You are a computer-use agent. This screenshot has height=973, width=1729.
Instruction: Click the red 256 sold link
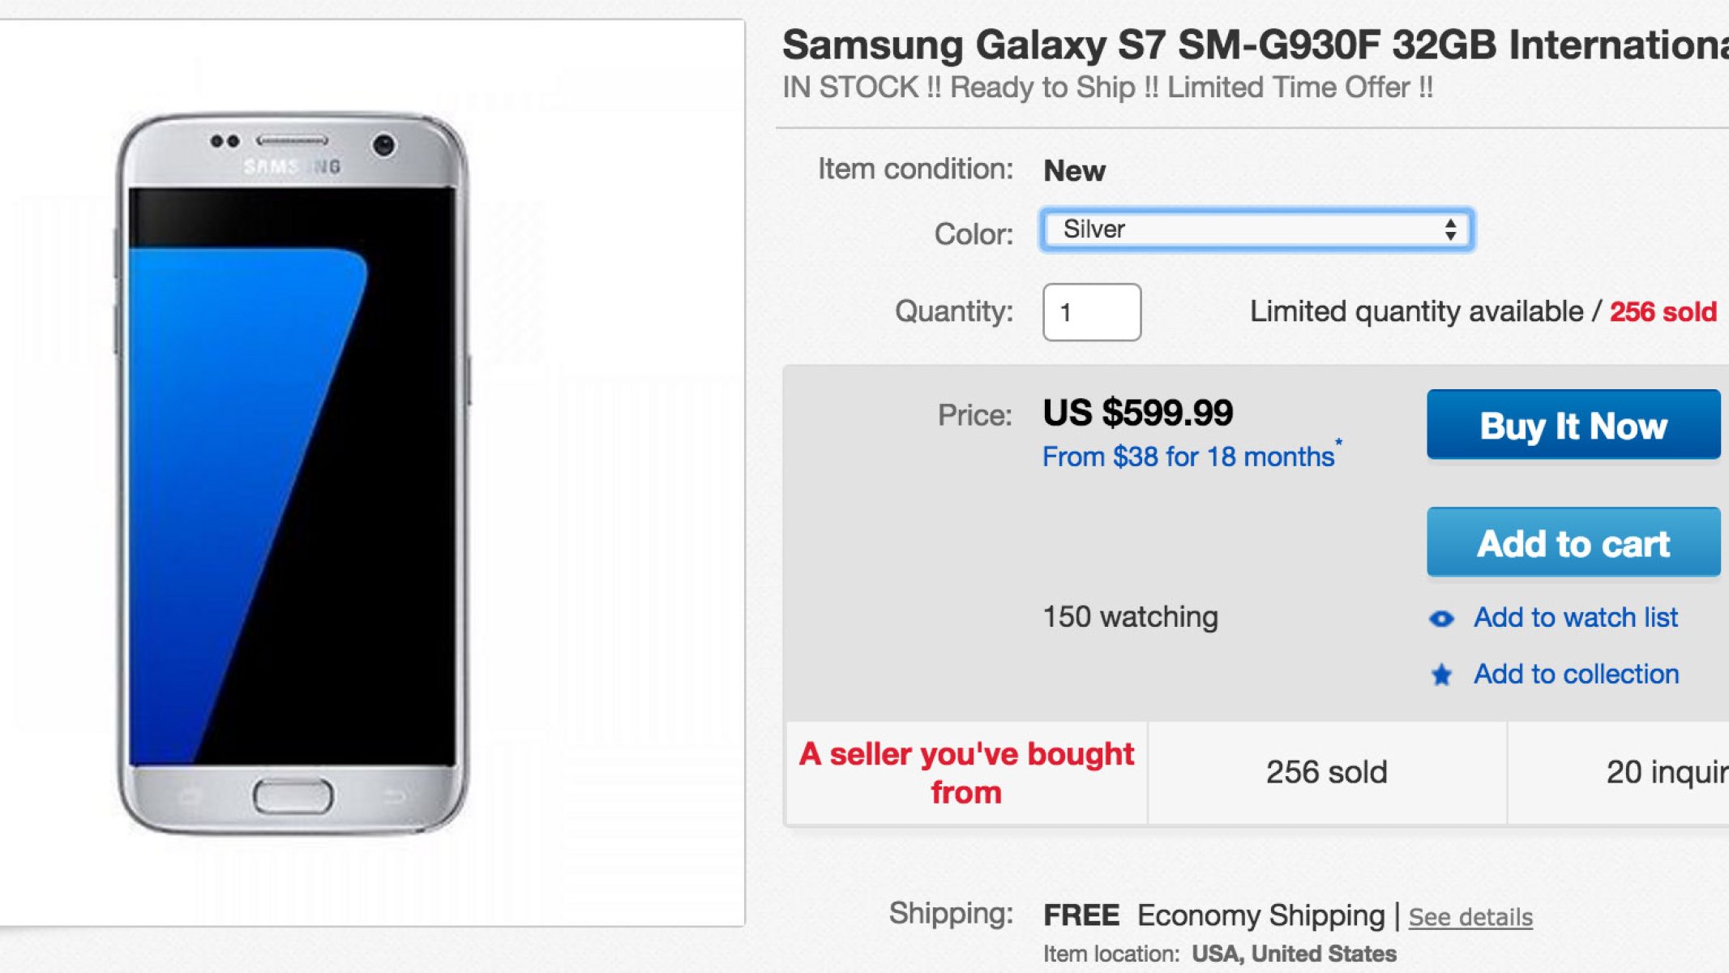coord(1663,312)
